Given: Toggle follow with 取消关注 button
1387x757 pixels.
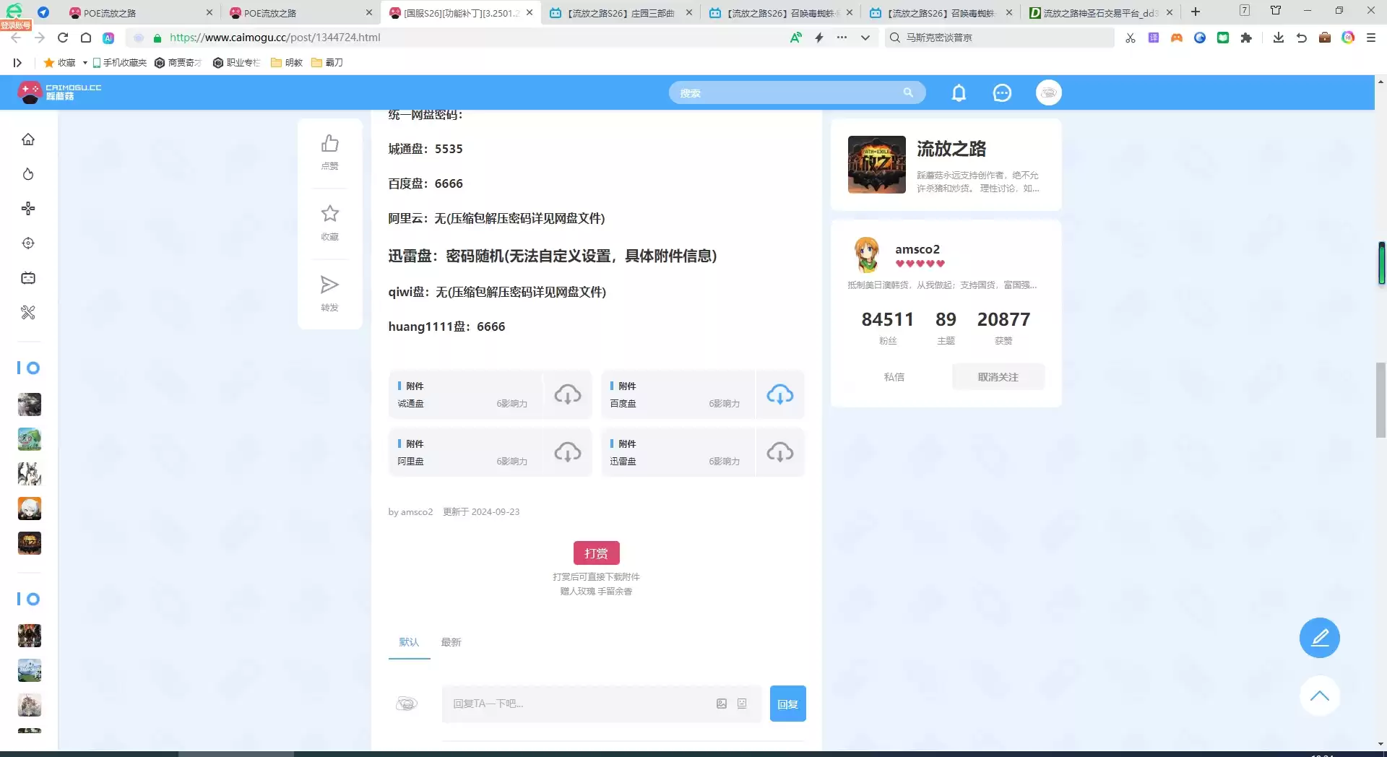Looking at the screenshot, I should pyautogui.click(x=998, y=377).
